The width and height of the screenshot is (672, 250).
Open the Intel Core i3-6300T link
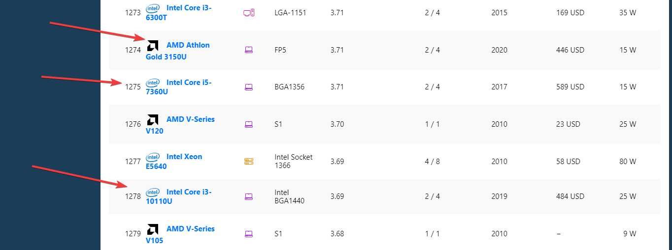click(179, 13)
